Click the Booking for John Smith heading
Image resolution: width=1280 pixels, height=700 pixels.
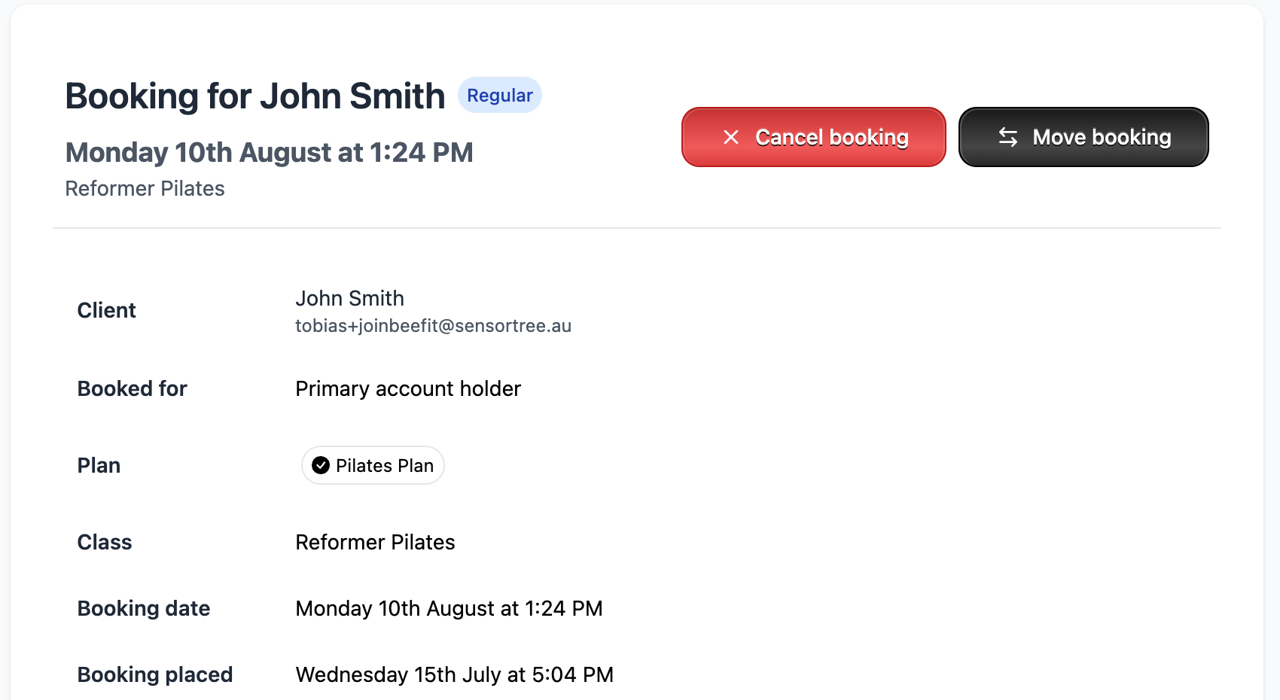[x=255, y=96]
